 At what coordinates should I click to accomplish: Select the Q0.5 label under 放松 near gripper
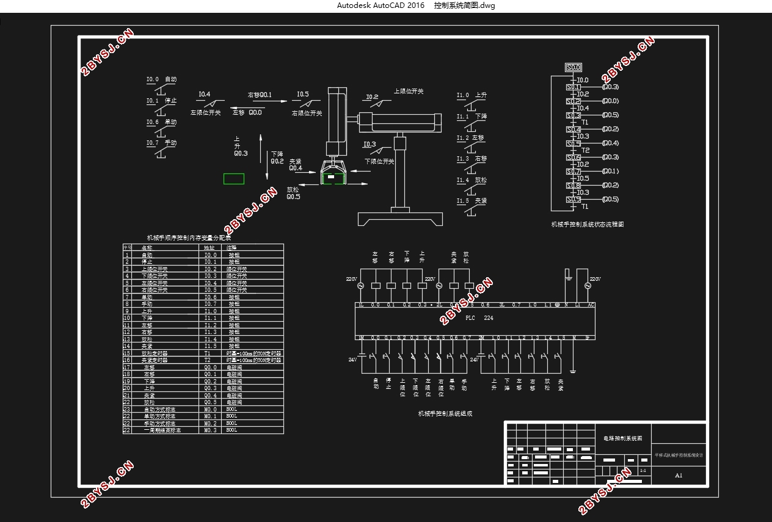tap(293, 197)
